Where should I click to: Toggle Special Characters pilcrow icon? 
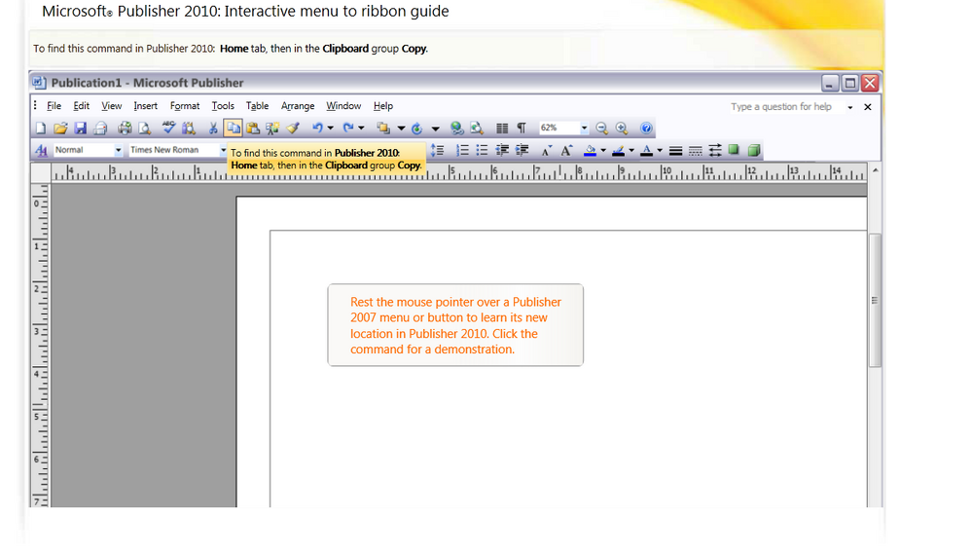click(x=522, y=129)
